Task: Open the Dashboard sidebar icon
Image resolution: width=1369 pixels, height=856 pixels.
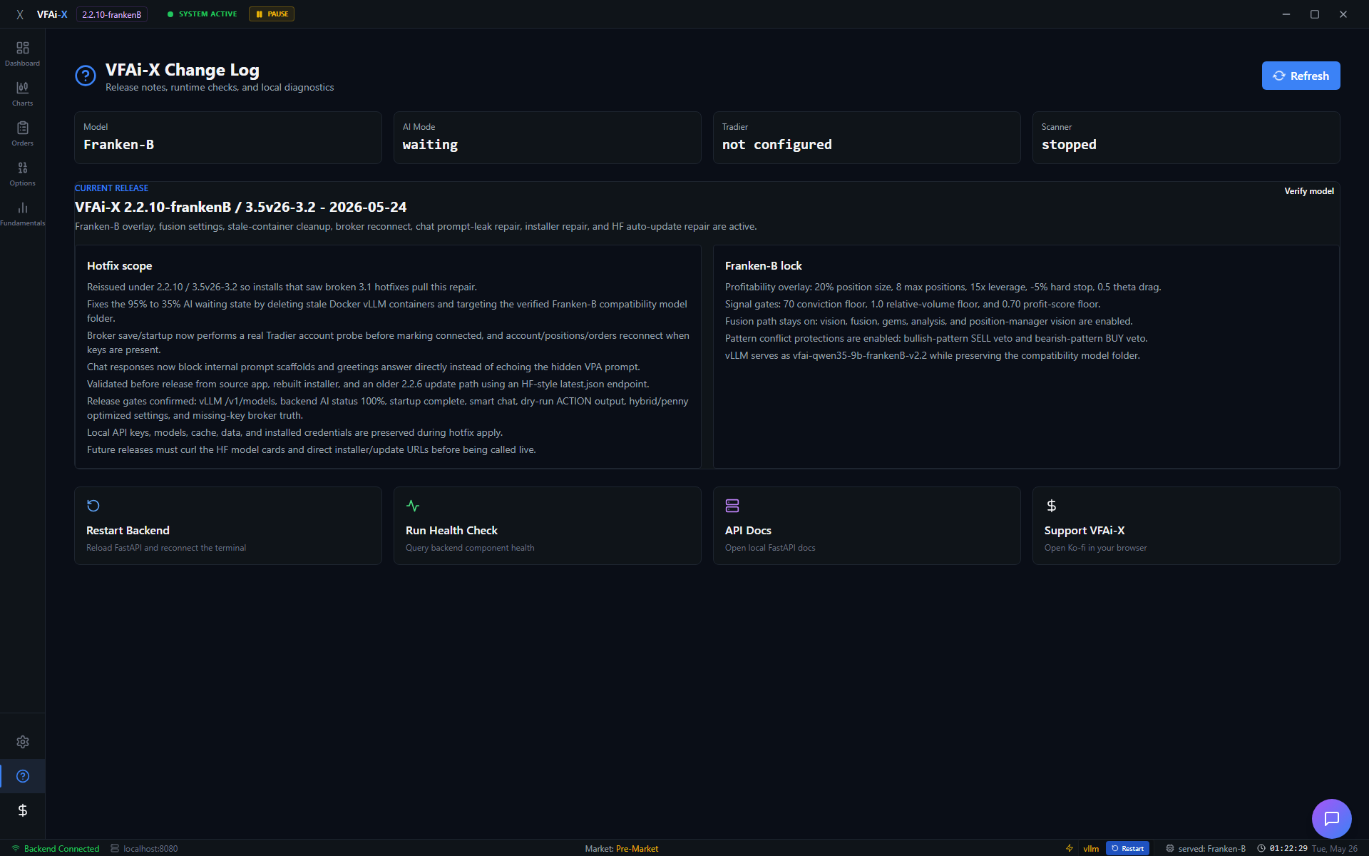Action: tap(22, 53)
